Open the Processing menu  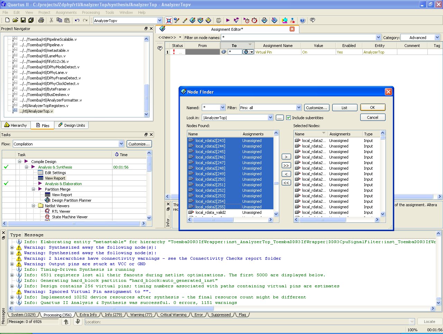click(91, 12)
